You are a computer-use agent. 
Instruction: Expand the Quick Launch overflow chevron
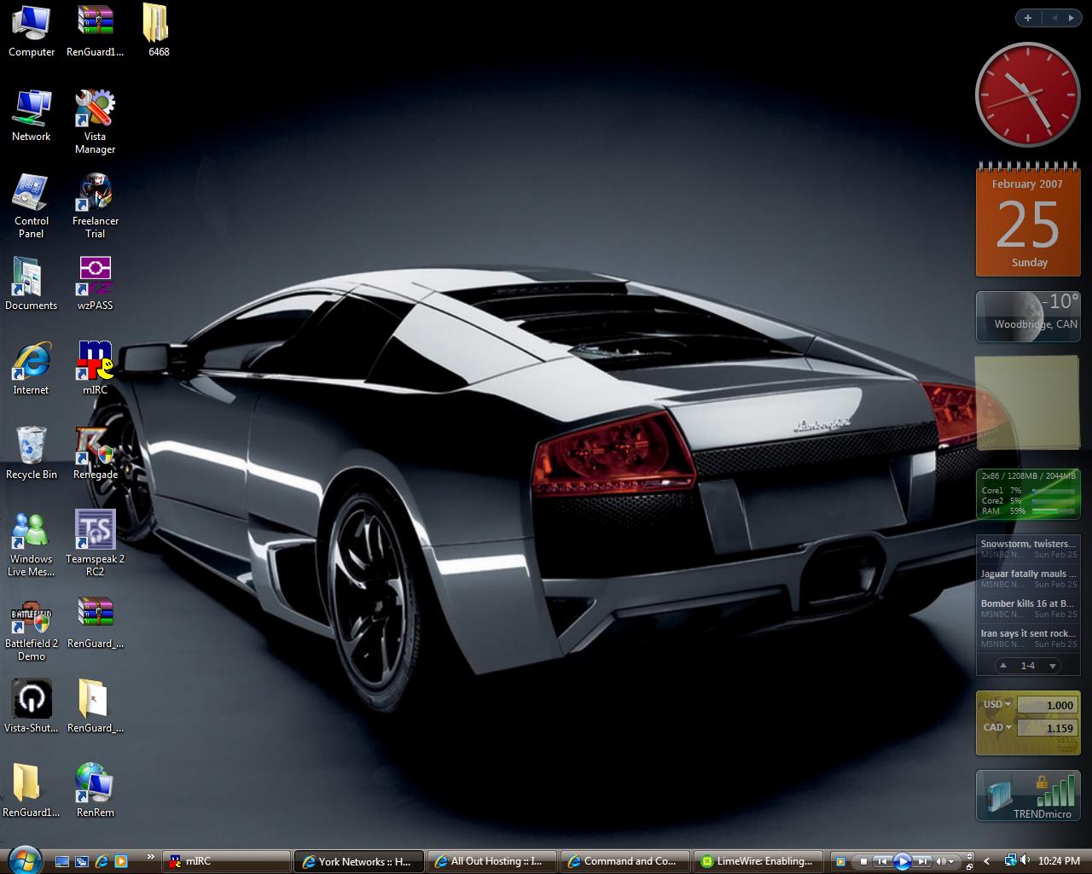click(x=151, y=857)
